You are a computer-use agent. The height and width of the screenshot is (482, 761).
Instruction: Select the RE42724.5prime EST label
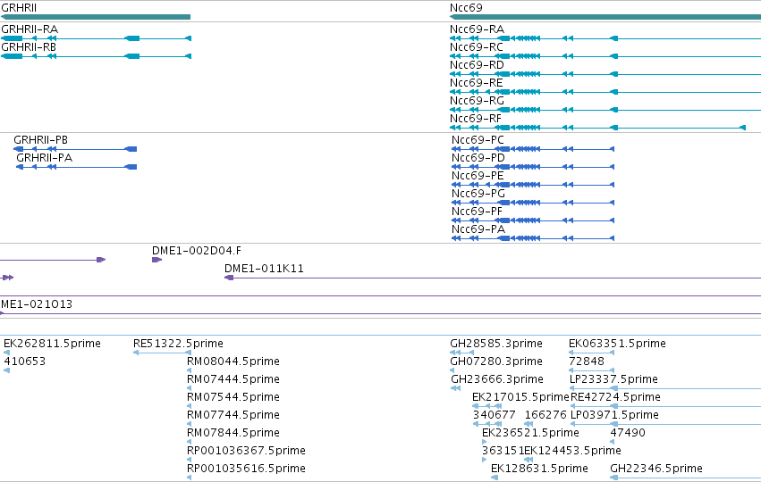[615, 398]
